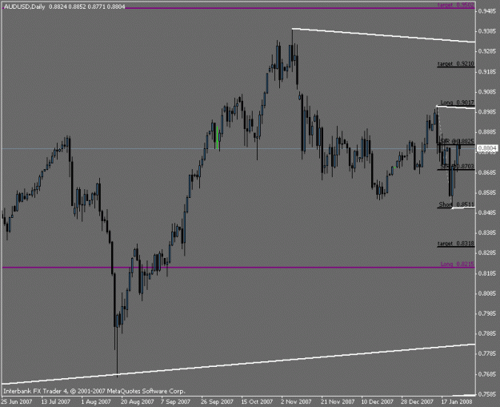Click the 0.9285 price axis label

[x=487, y=51]
